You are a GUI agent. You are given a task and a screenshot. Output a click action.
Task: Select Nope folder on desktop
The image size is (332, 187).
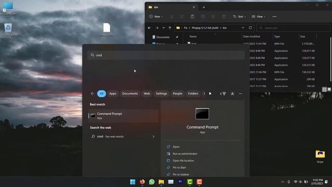pyautogui.click(x=320, y=157)
